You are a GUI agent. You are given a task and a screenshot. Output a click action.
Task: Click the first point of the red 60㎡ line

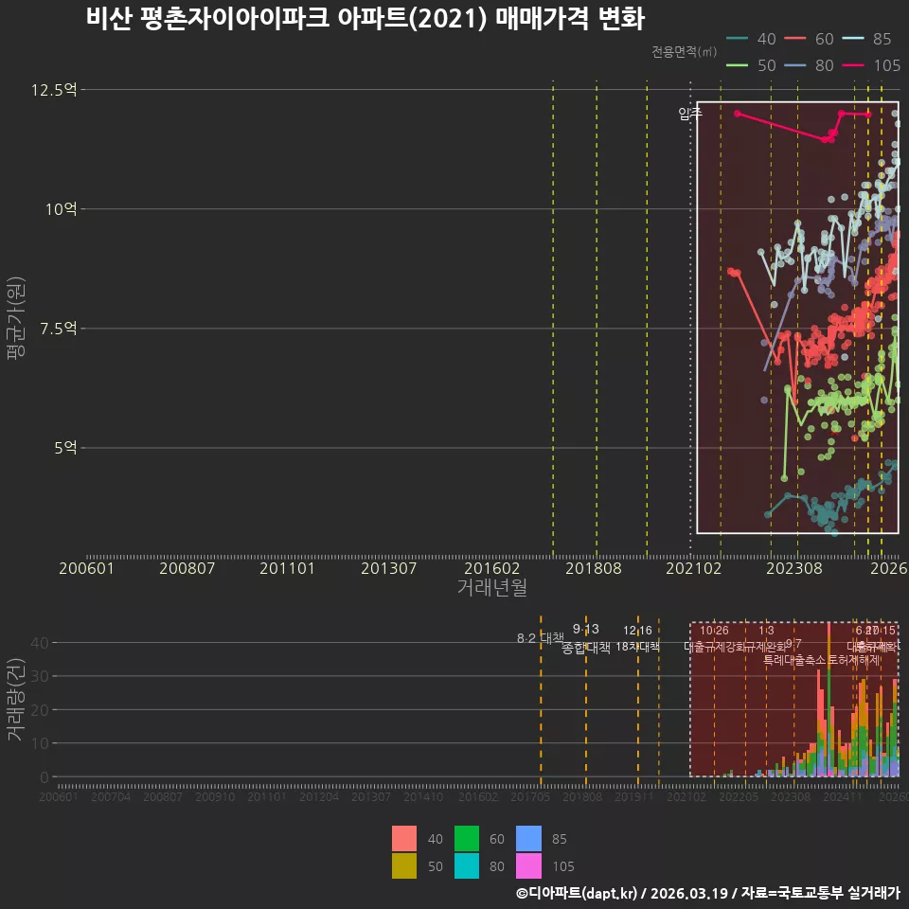coord(731,272)
